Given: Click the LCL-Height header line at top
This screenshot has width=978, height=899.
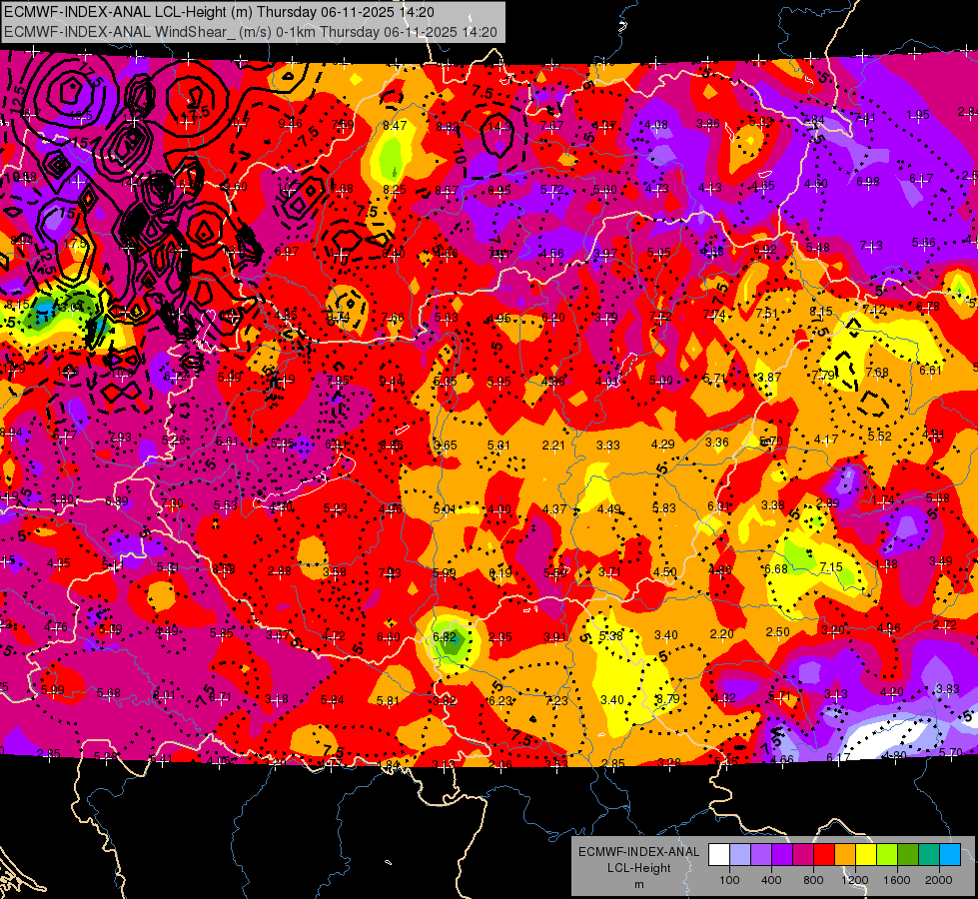Looking at the screenshot, I should 219,12.
